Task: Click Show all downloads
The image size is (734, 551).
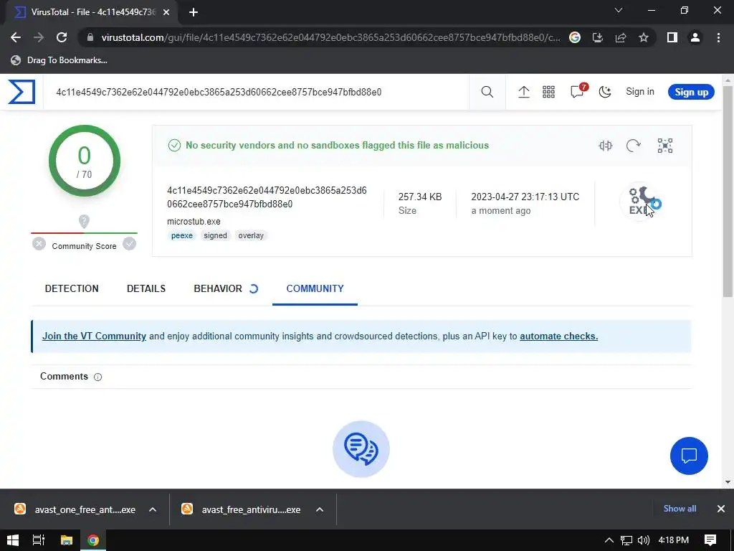Action: (680, 509)
